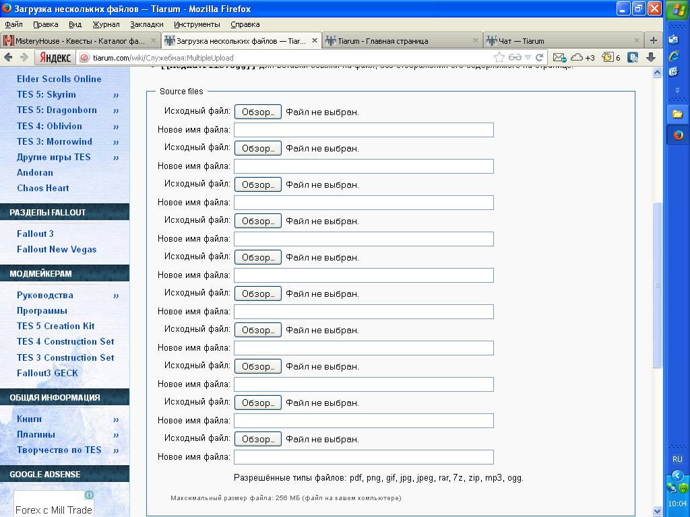This screenshot has height=517, width=690.
Task: Open Fallout 3 section link
Action: (35, 234)
